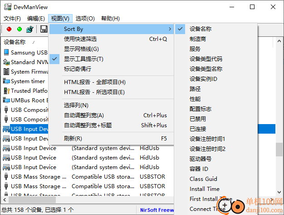This screenshot has height=215, width=284.
Task: Choose 刷新(R) menu item
Action: pyautogui.click(x=112, y=139)
